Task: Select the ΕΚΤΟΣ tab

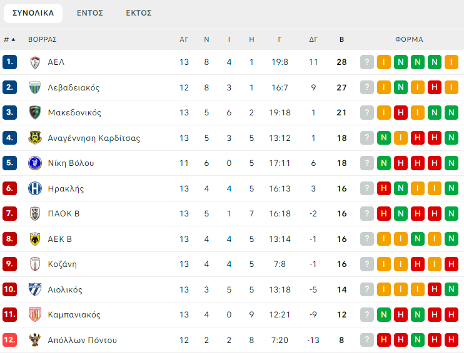Action: pos(139,13)
